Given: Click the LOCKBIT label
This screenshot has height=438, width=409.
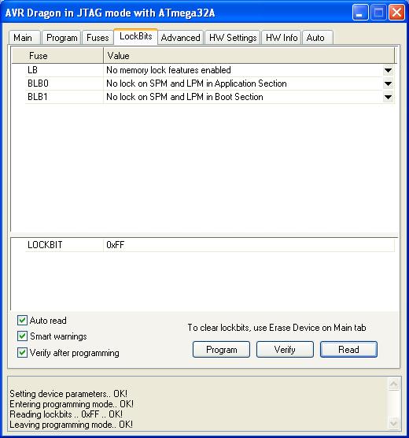Looking at the screenshot, I should (45, 245).
